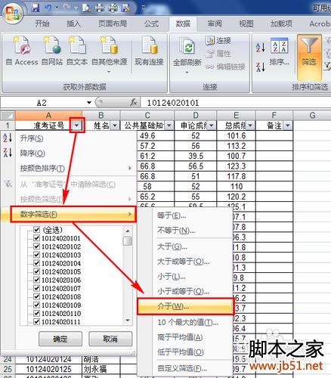Uncheck value 10124020107 in filter list
The width and height of the screenshot is (331, 378).
click(37, 288)
